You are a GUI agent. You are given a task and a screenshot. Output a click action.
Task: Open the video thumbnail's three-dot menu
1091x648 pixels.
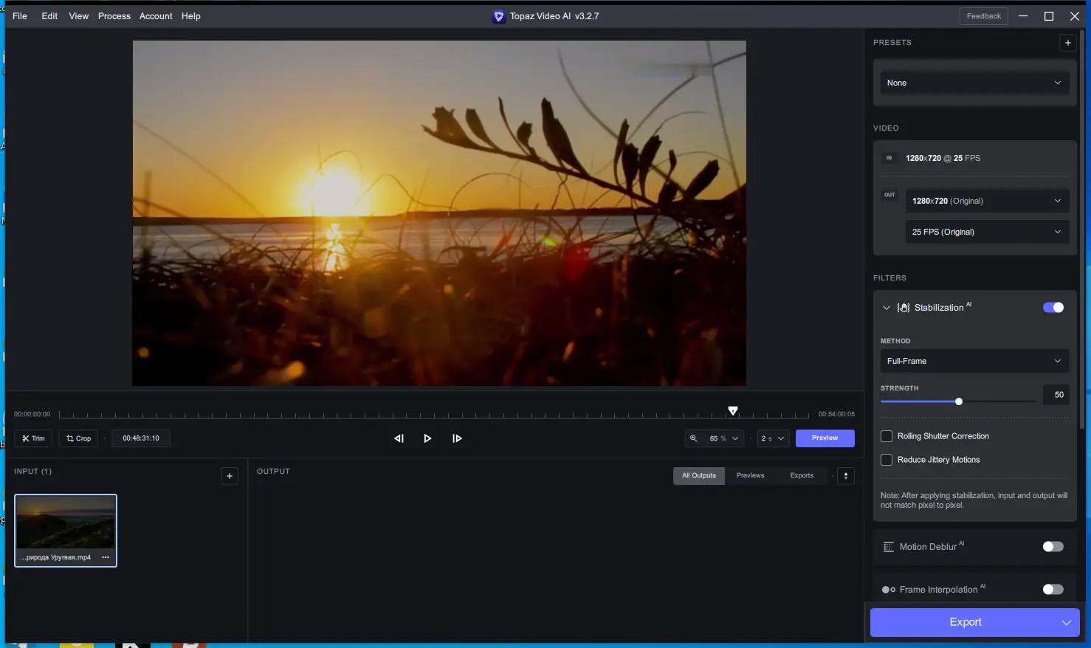click(106, 557)
